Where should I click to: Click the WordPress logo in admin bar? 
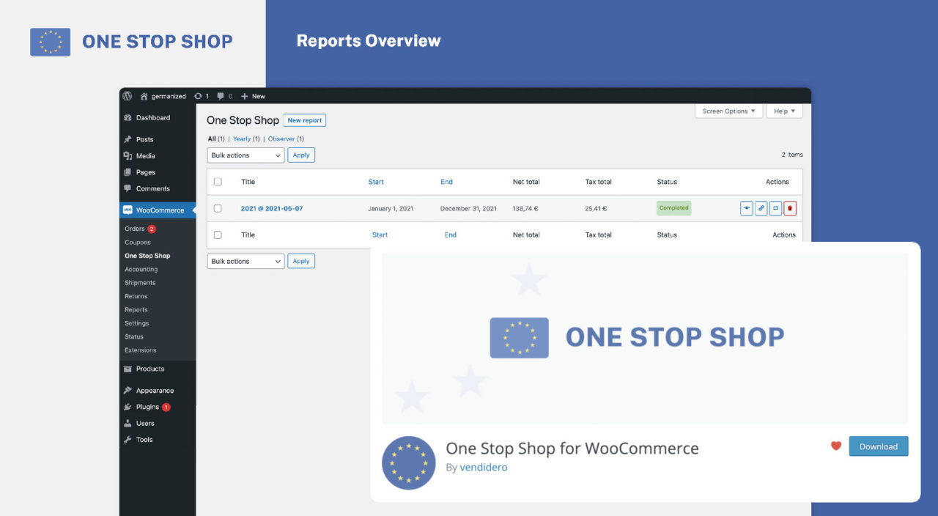coord(128,96)
